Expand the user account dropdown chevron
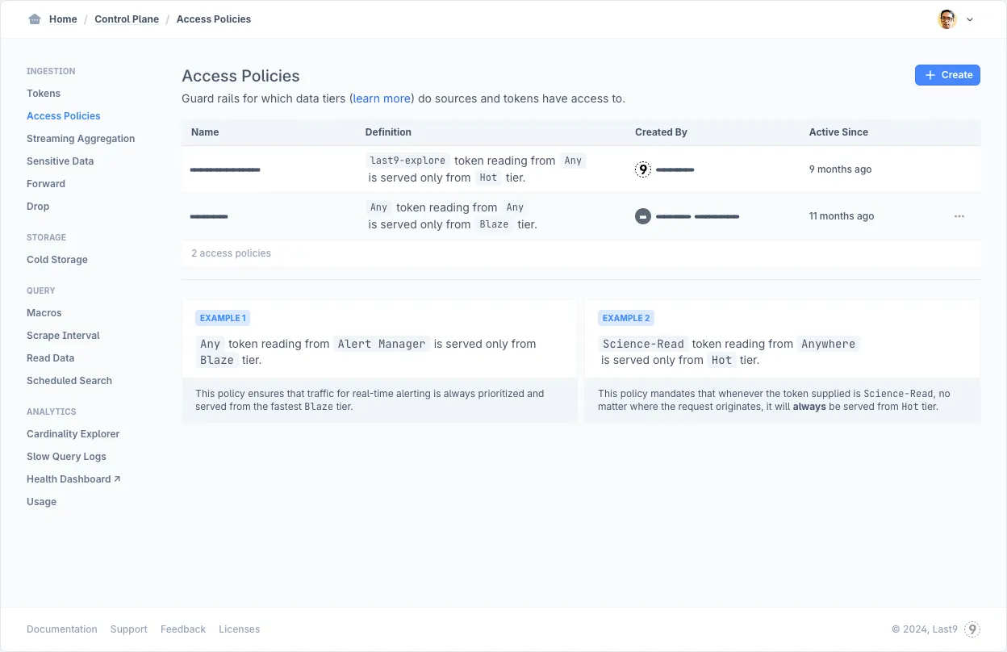1007x652 pixels. (x=970, y=20)
